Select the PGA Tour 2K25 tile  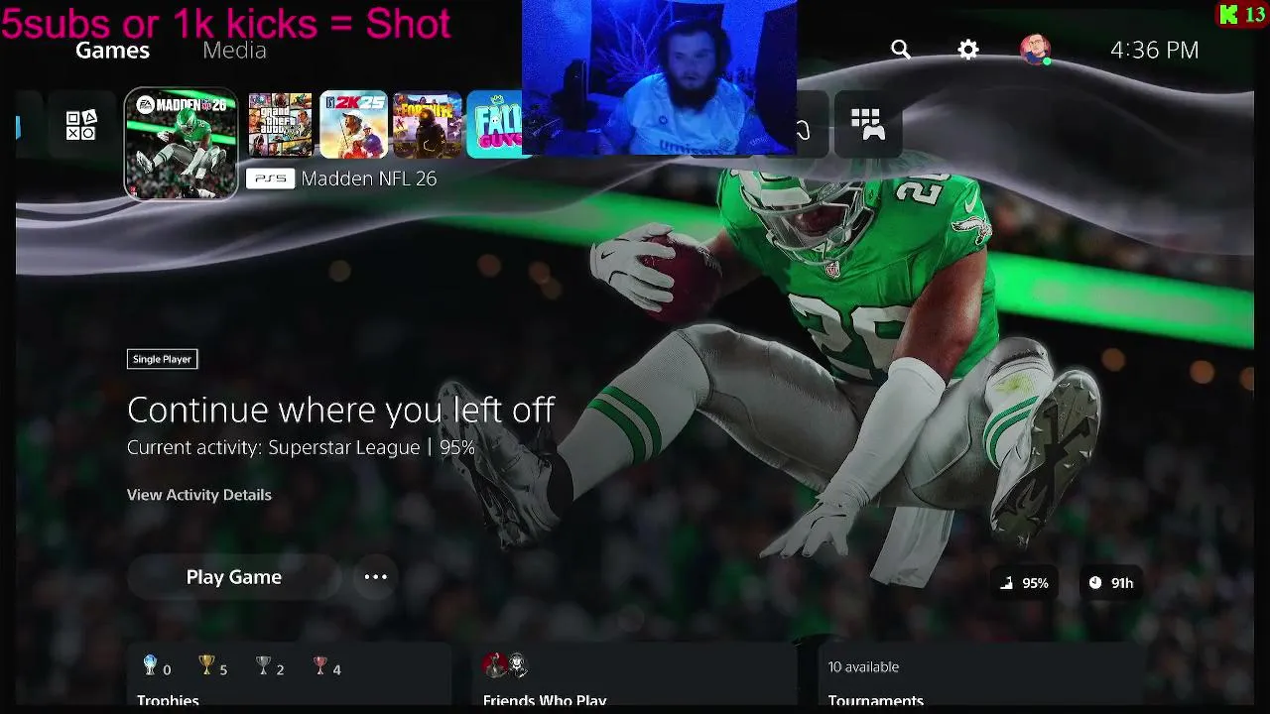(353, 125)
